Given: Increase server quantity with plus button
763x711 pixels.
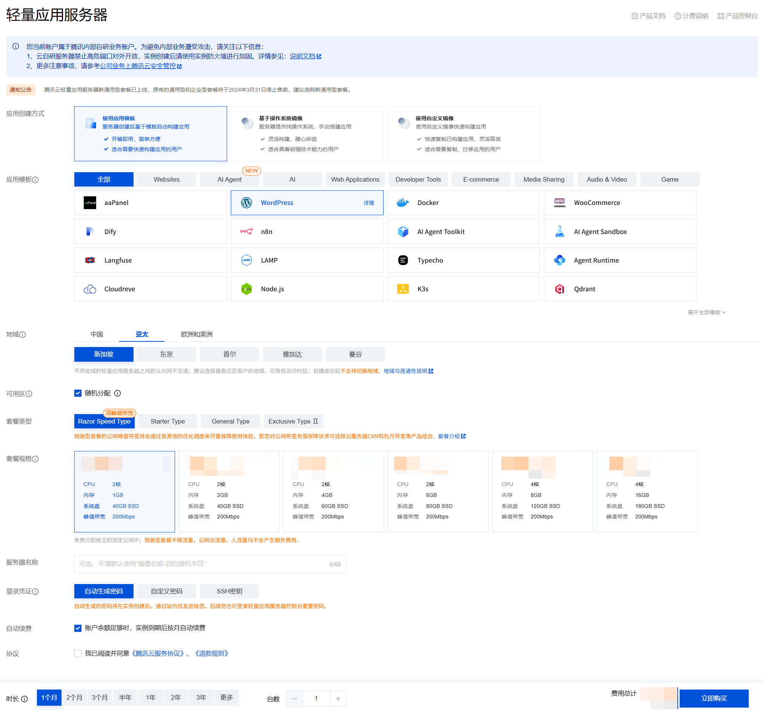Looking at the screenshot, I should click(338, 698).
